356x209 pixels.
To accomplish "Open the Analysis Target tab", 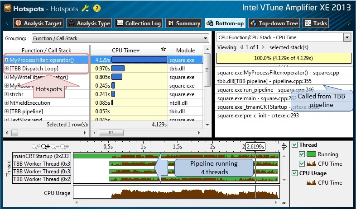I will 38,23.
